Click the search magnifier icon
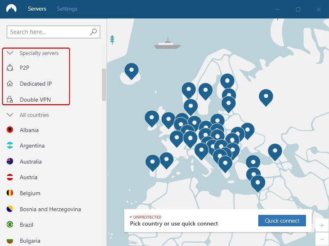 (x=93, y=32)
